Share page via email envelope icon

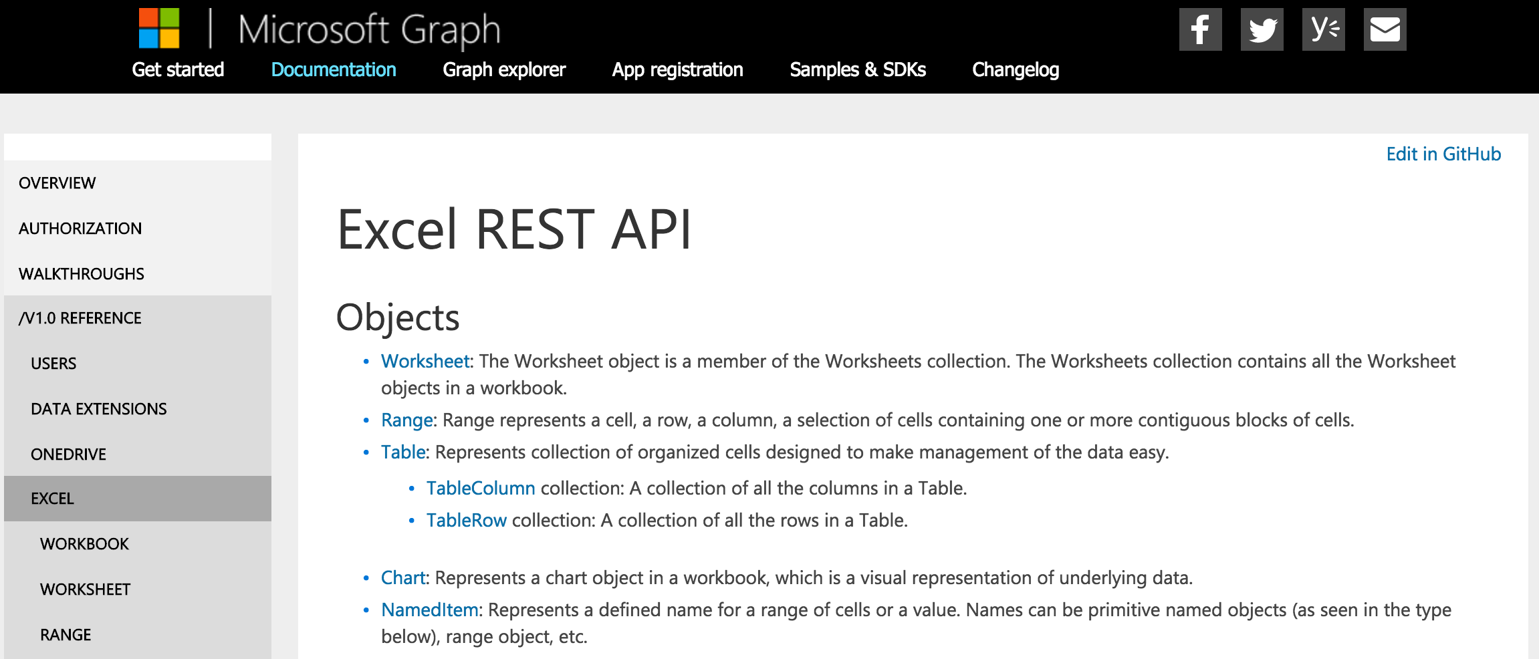click(x=1385, y=29)
